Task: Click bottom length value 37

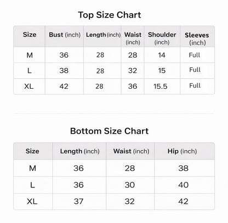Action: click(78, 202)
